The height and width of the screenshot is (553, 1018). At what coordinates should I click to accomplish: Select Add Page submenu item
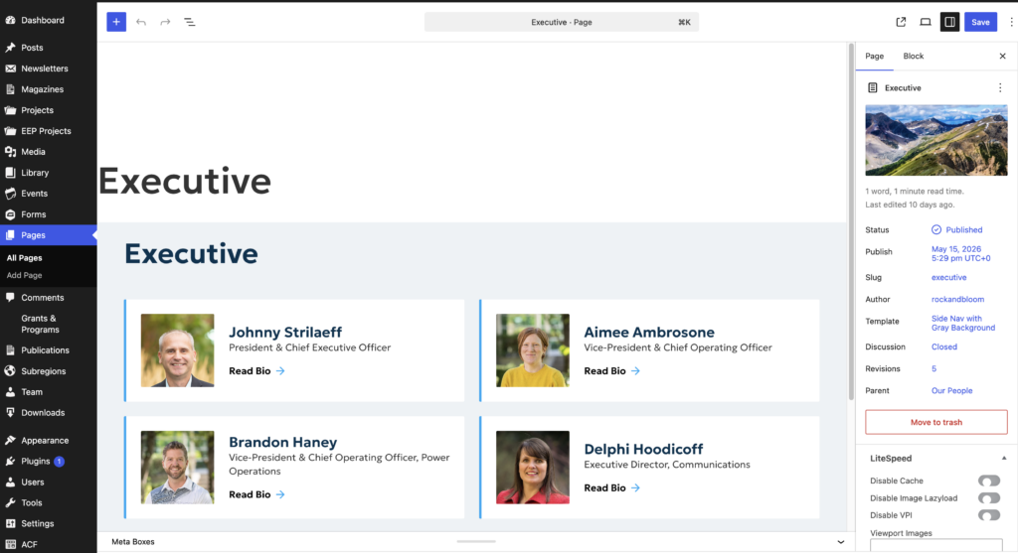24,276
